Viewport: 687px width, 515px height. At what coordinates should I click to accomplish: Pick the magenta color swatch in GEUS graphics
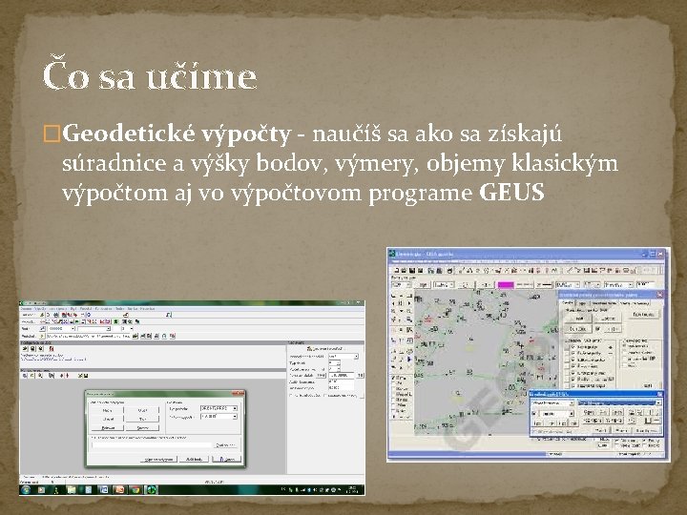(x=505, y=285)
